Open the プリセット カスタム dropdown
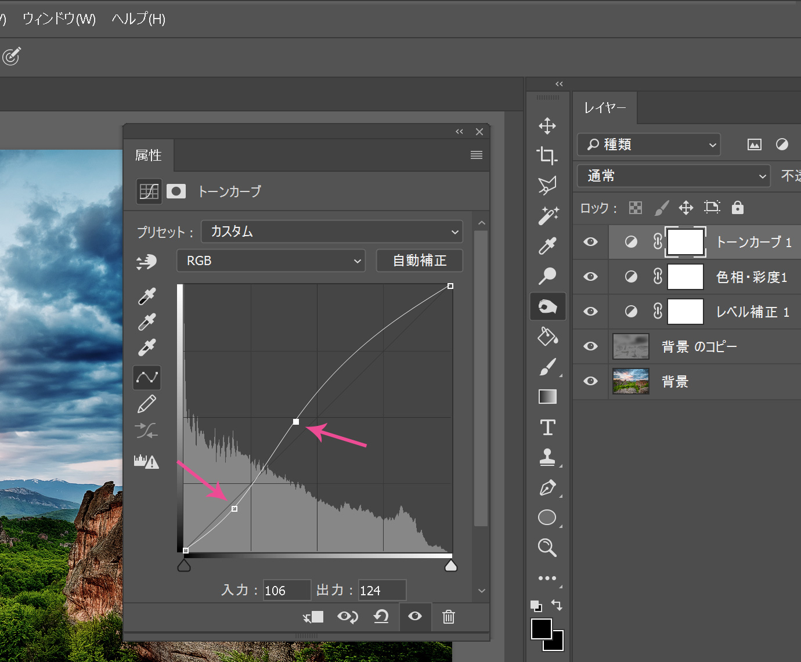The height and width of the screenshot is (662, 801). 331,231
